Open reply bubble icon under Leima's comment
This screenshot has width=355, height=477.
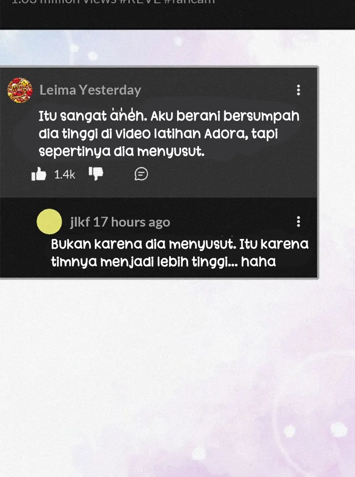click(x=141, y=174)
